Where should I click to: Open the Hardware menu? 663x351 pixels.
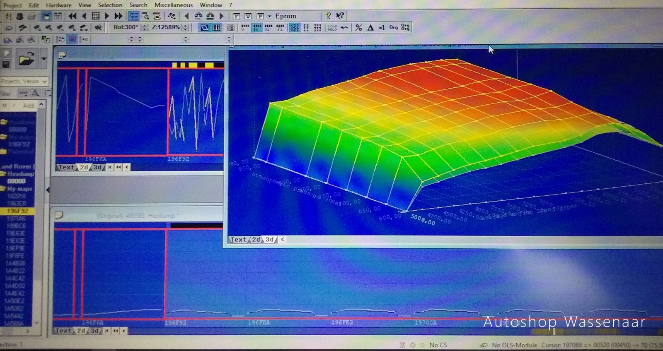point(58,5)
